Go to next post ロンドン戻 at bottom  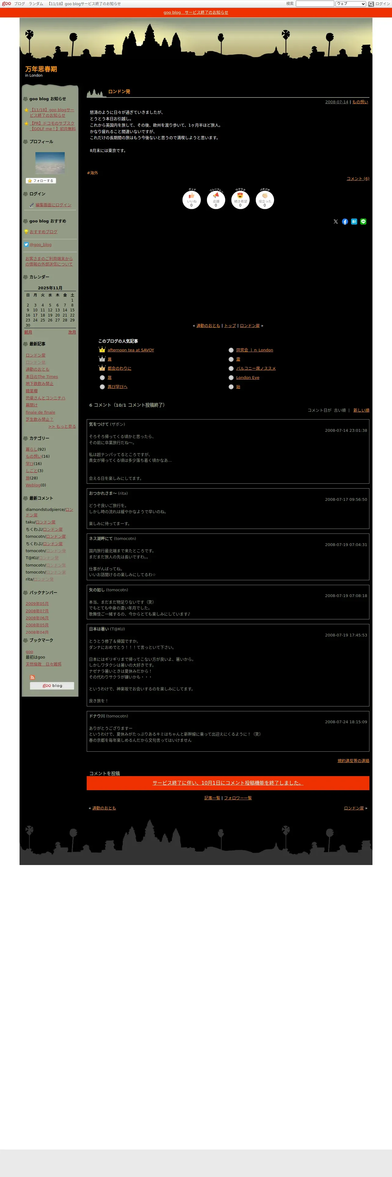pos(354,808)
